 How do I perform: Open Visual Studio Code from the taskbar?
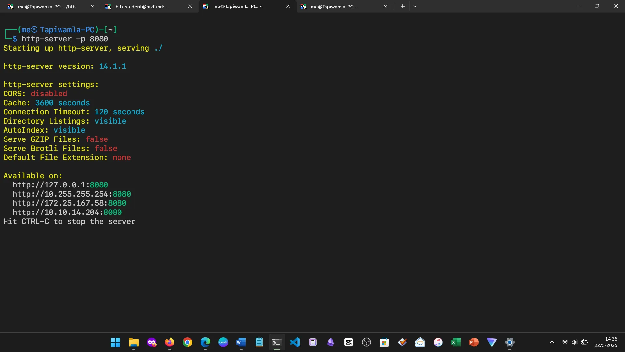[295, 342]
